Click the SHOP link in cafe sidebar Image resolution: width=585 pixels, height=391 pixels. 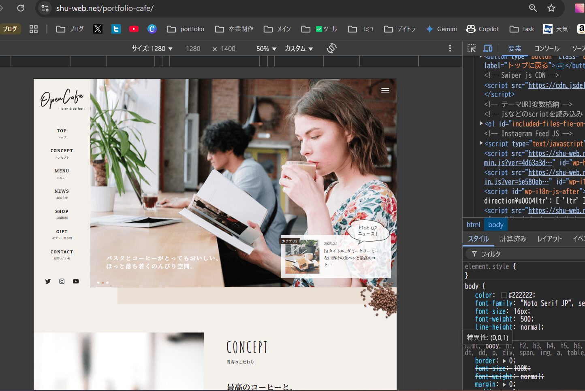tap(62, 214)
